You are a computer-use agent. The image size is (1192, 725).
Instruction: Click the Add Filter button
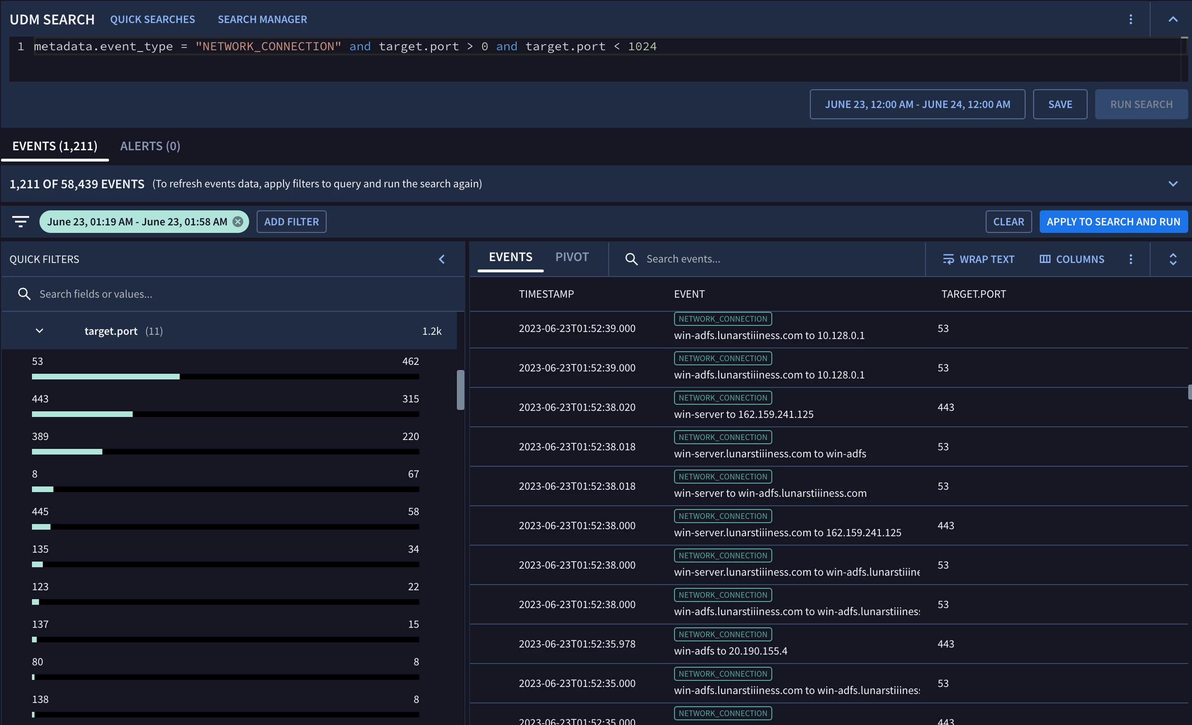(x=291, y=221)
